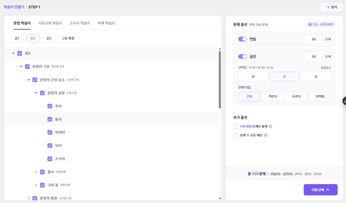The width and height of the screenshot is (346, 203).
Task: Select problem type 객관식
Action: point(273,96)
